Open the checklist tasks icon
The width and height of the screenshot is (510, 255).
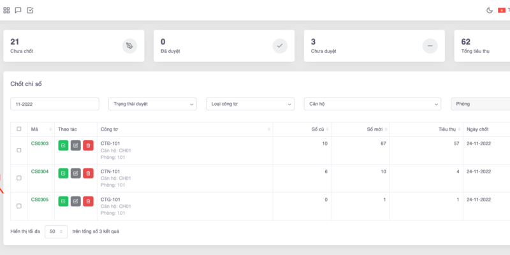pos(30,10)
